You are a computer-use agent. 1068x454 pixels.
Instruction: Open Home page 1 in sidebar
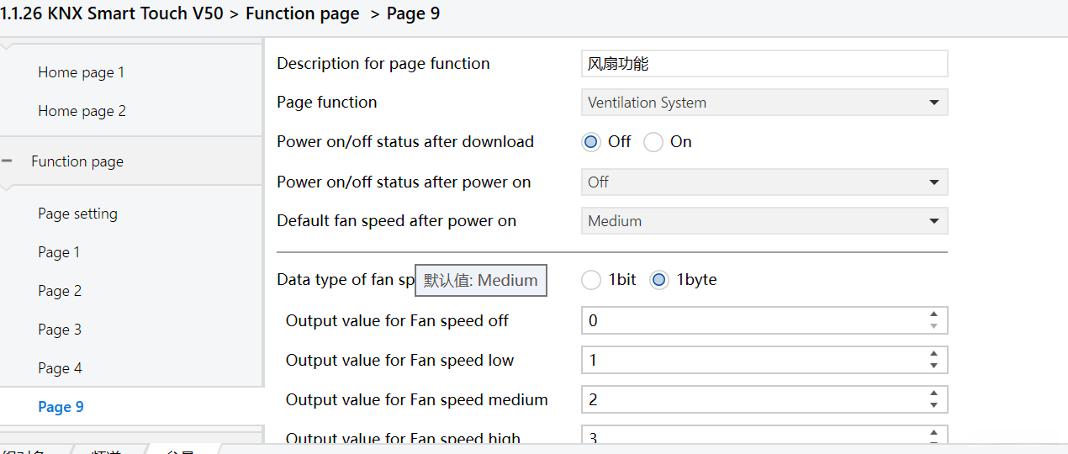click(81, 72)
